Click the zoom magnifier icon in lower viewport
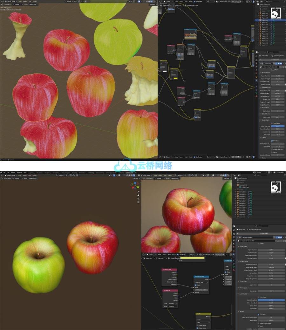This screenshot has width=286, height=330. click(138, 192)
